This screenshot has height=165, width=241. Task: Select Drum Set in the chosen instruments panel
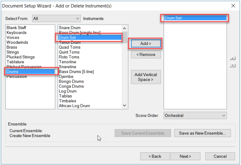pos(195,18)
